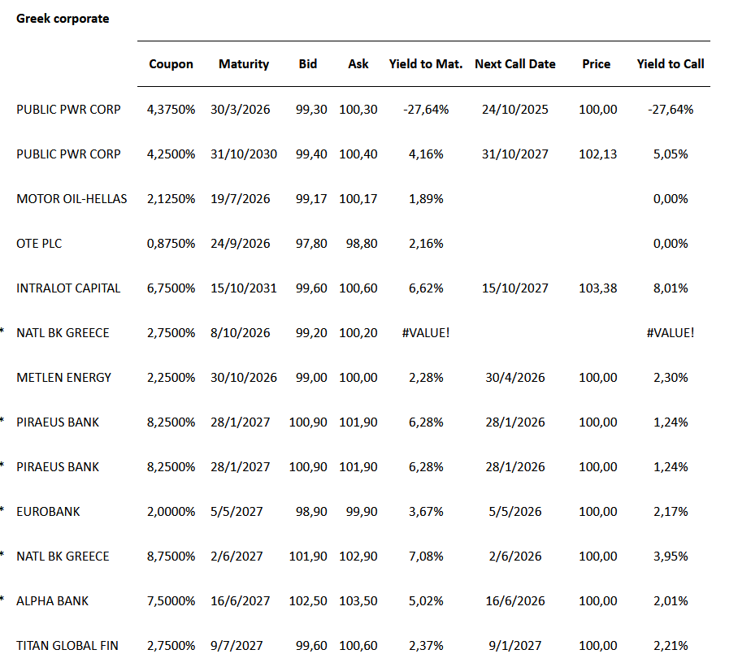Select the INTRALOT CAPITAL row label
The image size is (738, 654).
(x=68, y=288)
